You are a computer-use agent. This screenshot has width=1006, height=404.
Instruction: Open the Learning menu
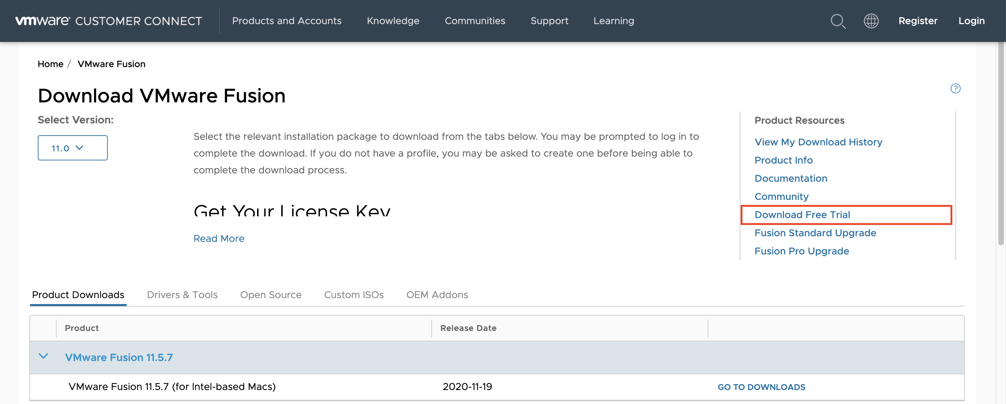pyautogui.click(x=614, y=21)
